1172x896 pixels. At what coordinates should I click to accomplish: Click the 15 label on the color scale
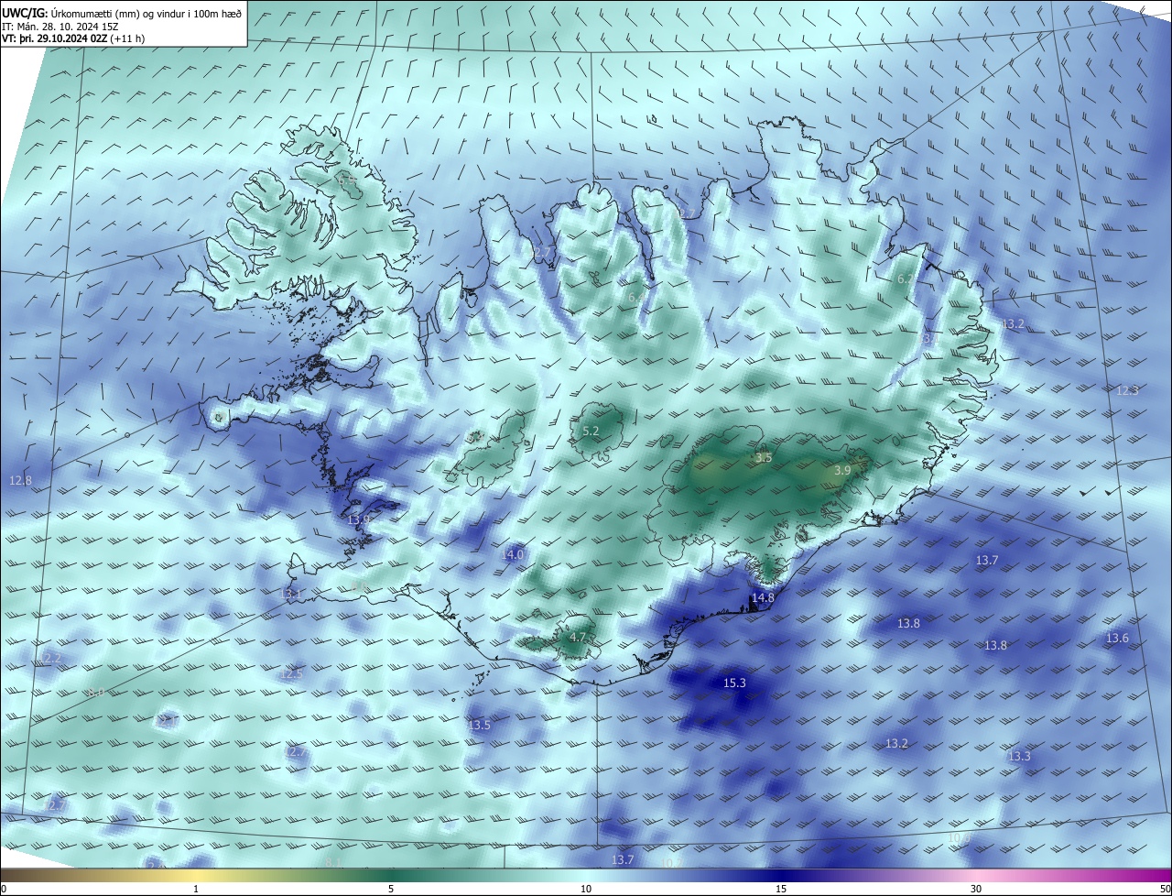(781, 889)
